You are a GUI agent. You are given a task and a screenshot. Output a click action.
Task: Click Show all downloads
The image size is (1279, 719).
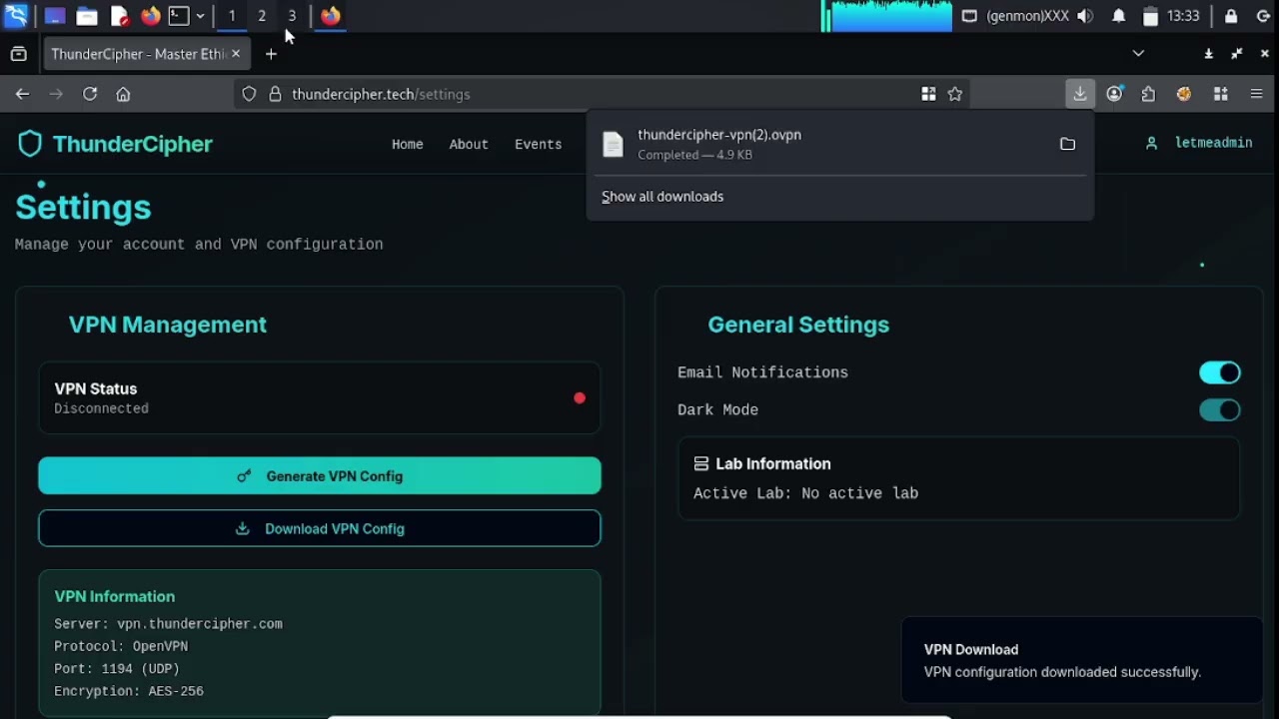pos(662,197)
